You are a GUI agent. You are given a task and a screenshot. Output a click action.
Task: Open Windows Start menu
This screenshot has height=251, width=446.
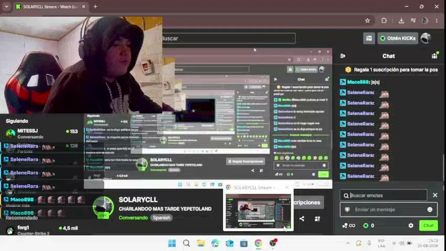(172, 243)
